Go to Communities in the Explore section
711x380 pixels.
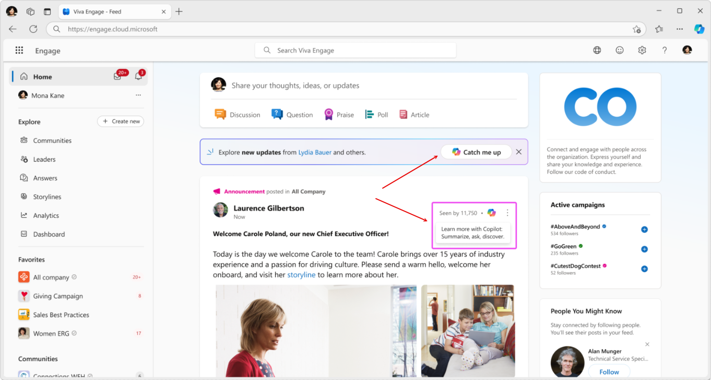52,141
